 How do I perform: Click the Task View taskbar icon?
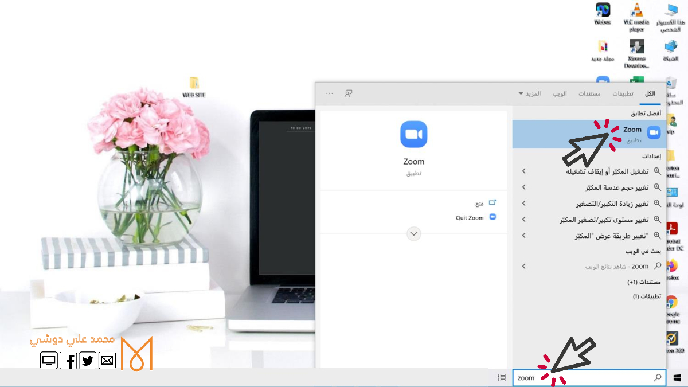pyautogui.click(x=502, y=378)
